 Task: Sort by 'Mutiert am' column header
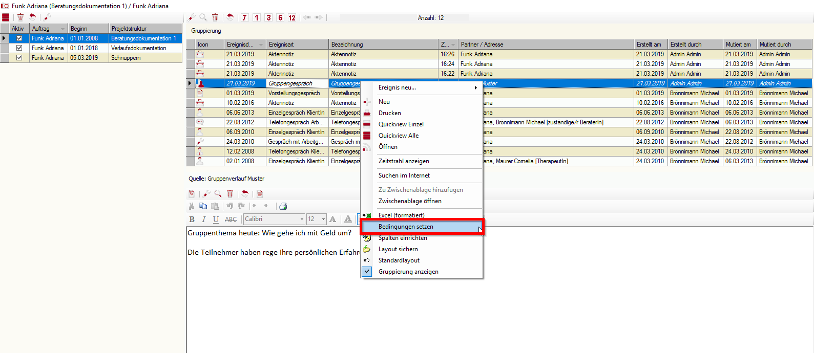coord(739,45)
